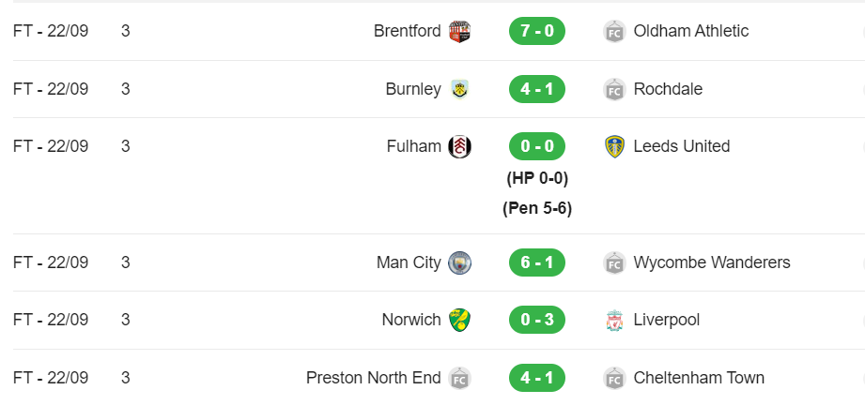
Task: Open the Fulham 0 - 0 score badge
Action: [537, 146]
